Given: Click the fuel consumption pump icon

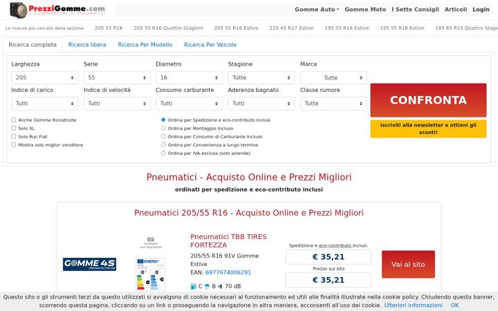Looking at the screenshot, I should (194, 286).
